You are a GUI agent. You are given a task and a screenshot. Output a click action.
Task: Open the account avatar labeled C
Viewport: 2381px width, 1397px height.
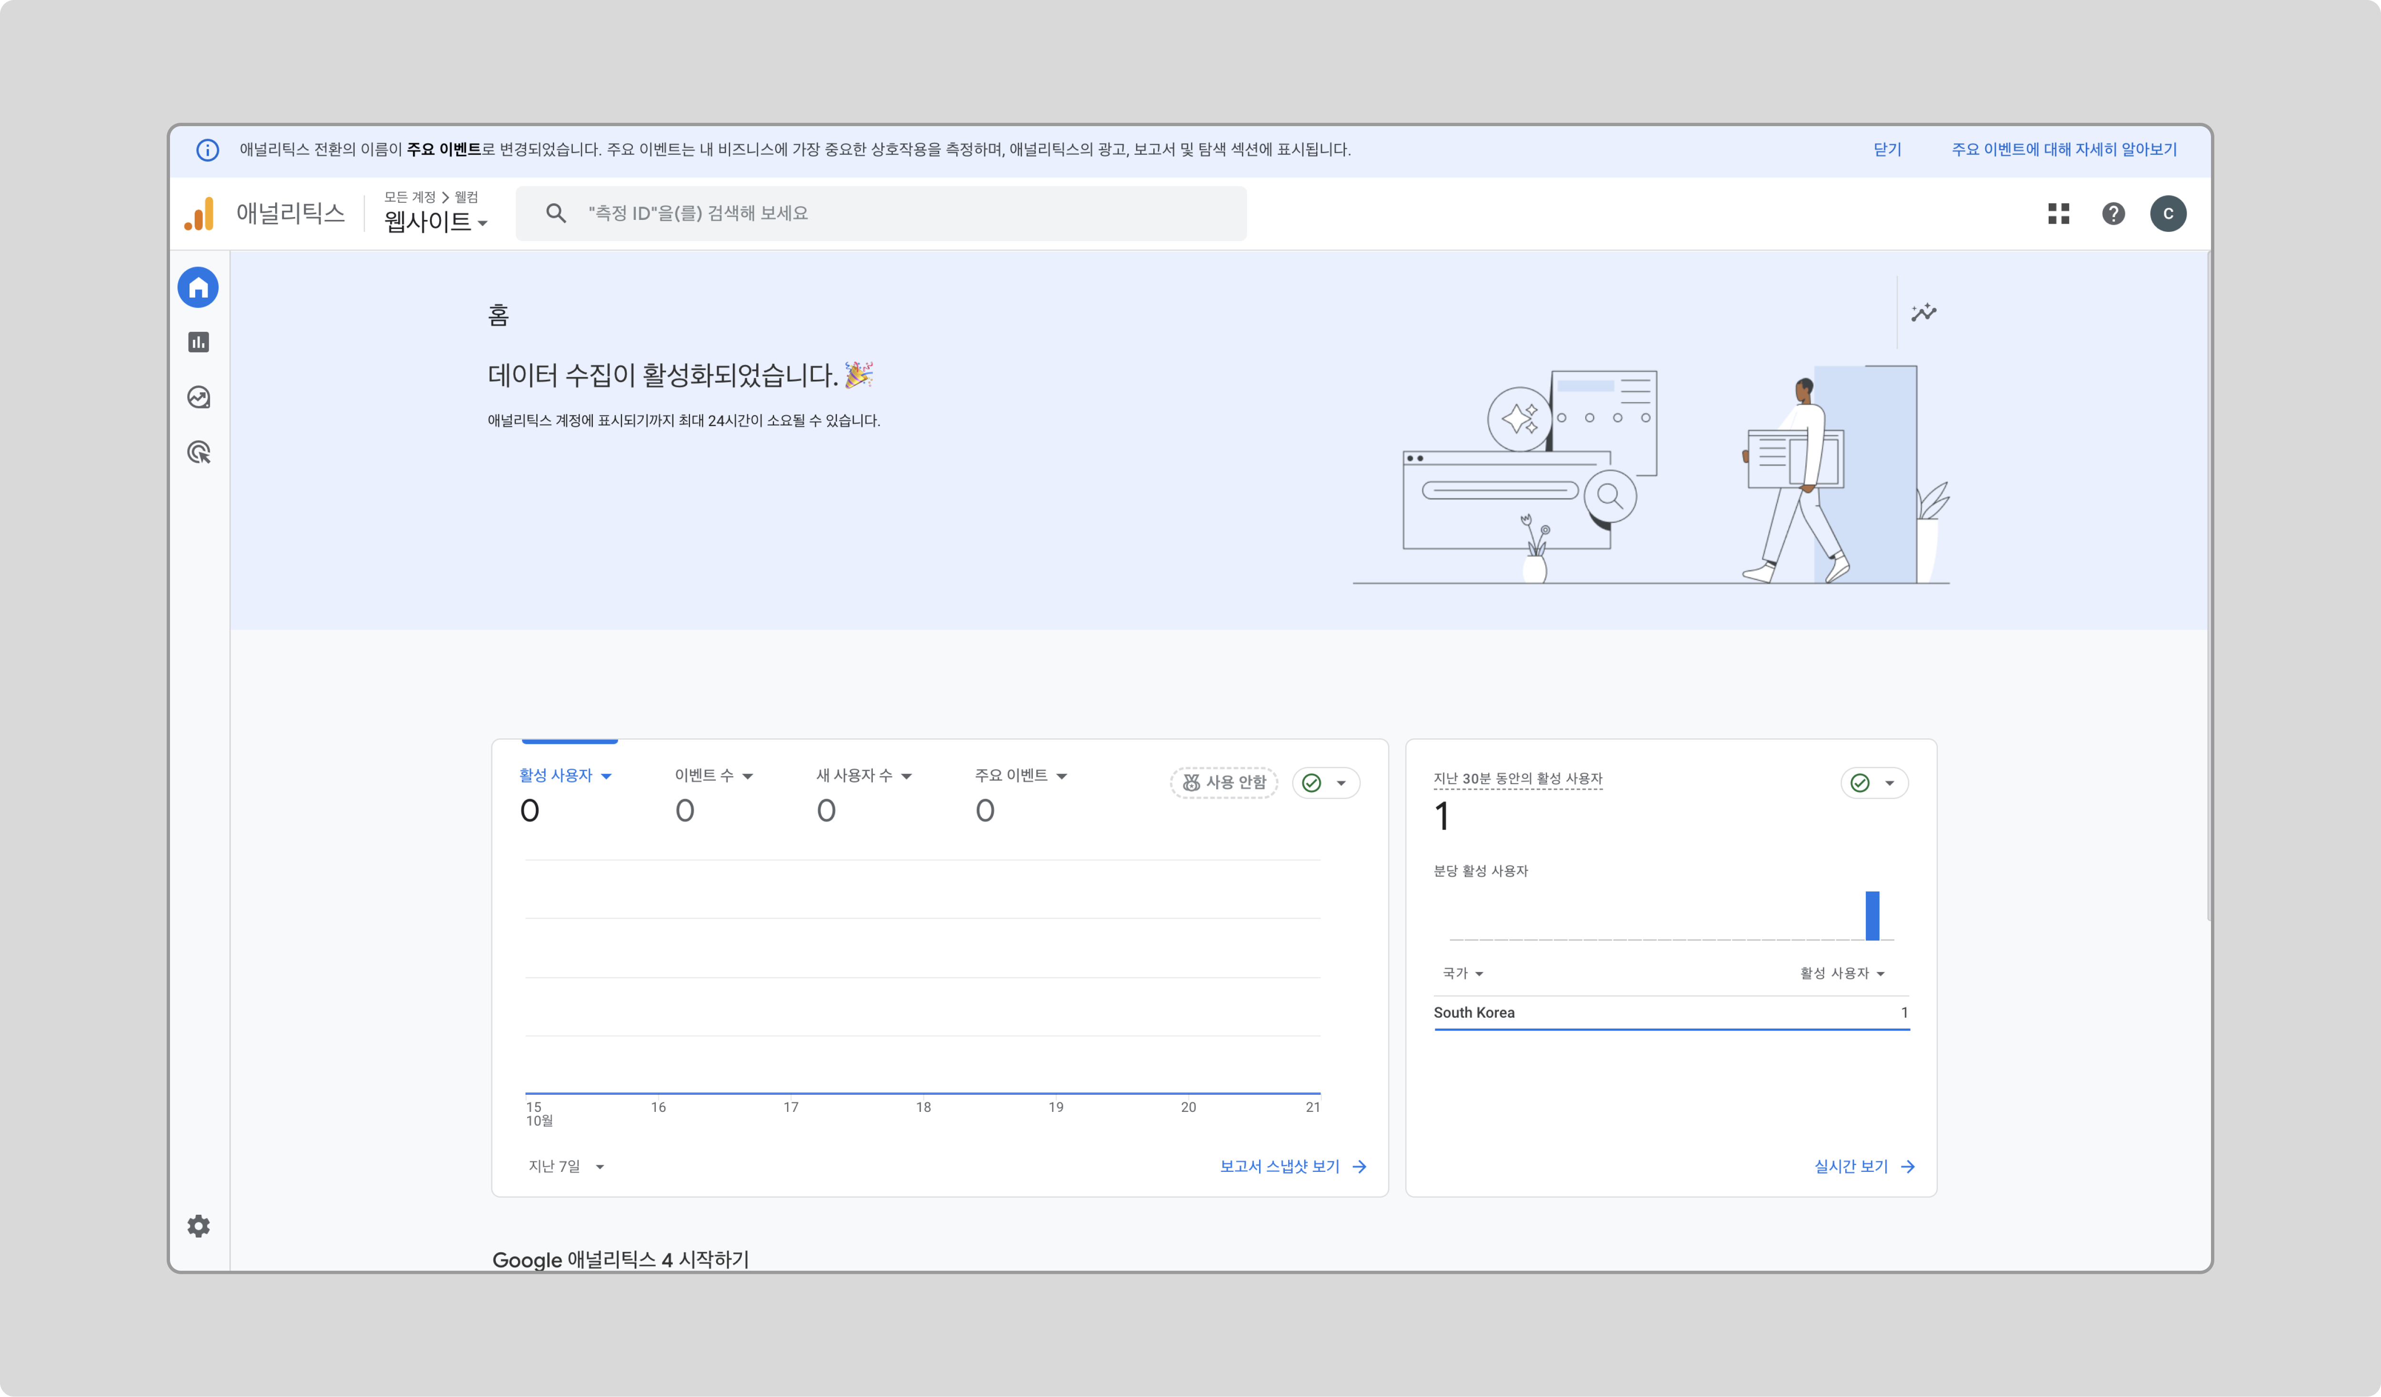[2169, 213]
